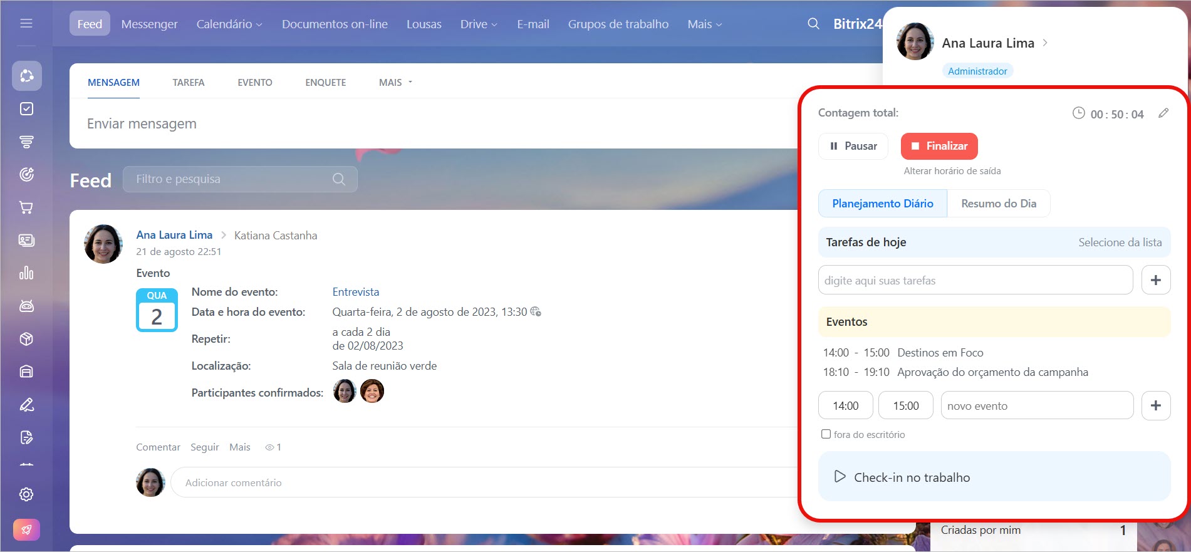Expand the MAIS dropdown in post tabs
This screenshot has width=1191, height=552.
click(x=395, y=83)
